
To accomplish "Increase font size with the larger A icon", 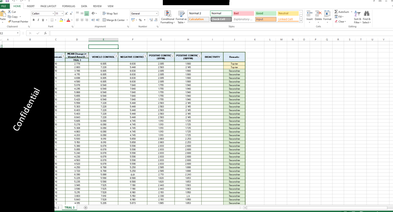I will pos(67,13).
